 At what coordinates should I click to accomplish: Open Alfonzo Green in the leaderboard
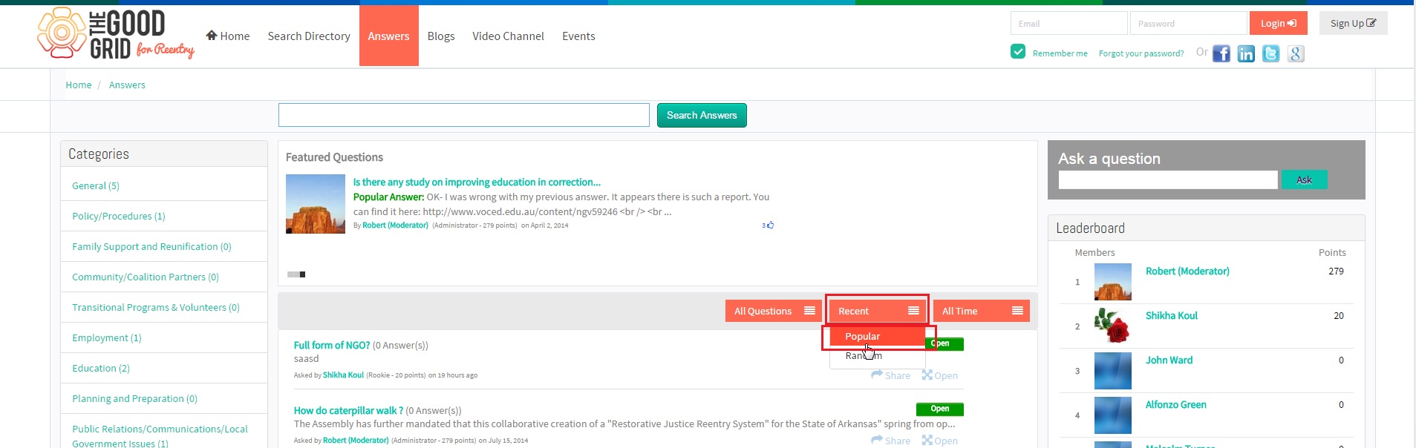pos(1176,404)
